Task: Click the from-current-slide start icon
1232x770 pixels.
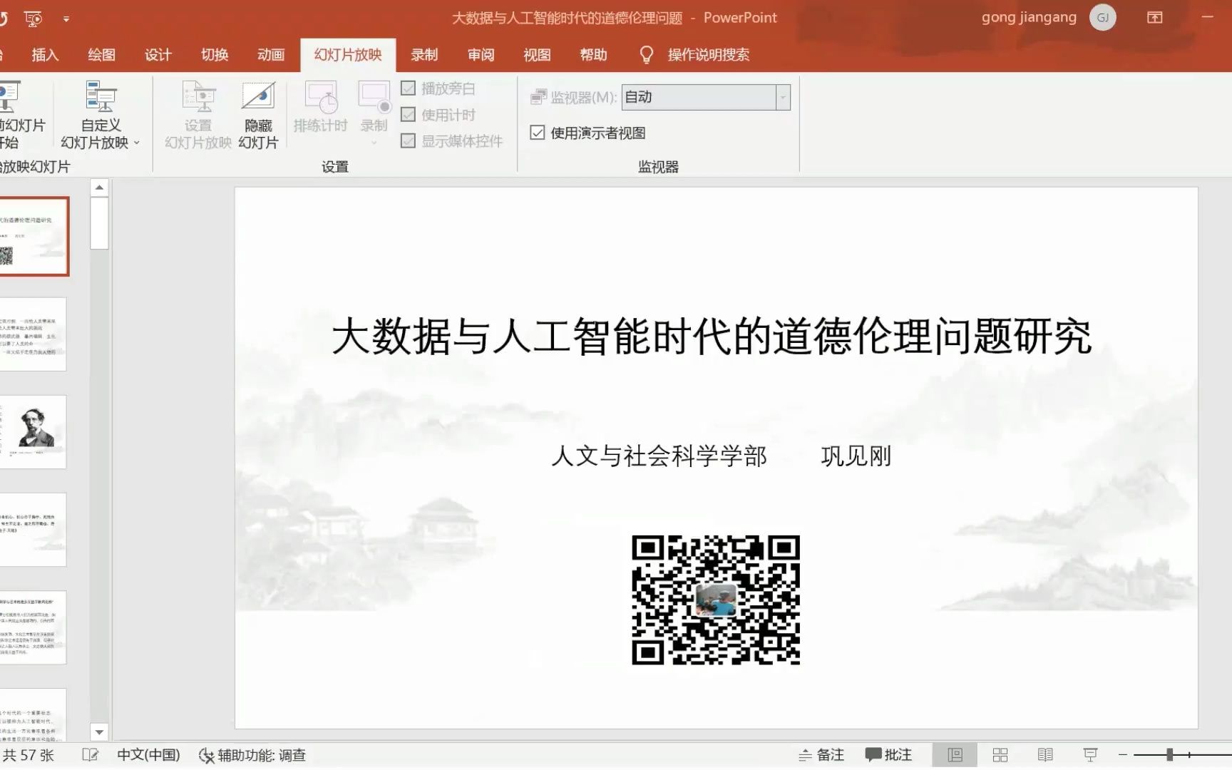Action: [9, 97]
